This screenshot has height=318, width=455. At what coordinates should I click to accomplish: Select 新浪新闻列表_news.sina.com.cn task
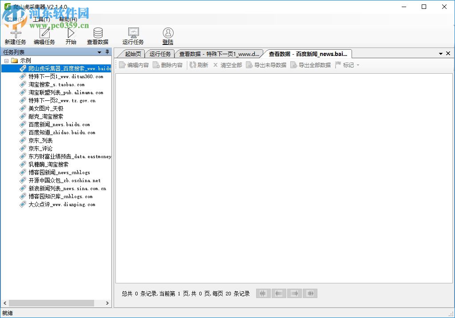click(67, 188)
